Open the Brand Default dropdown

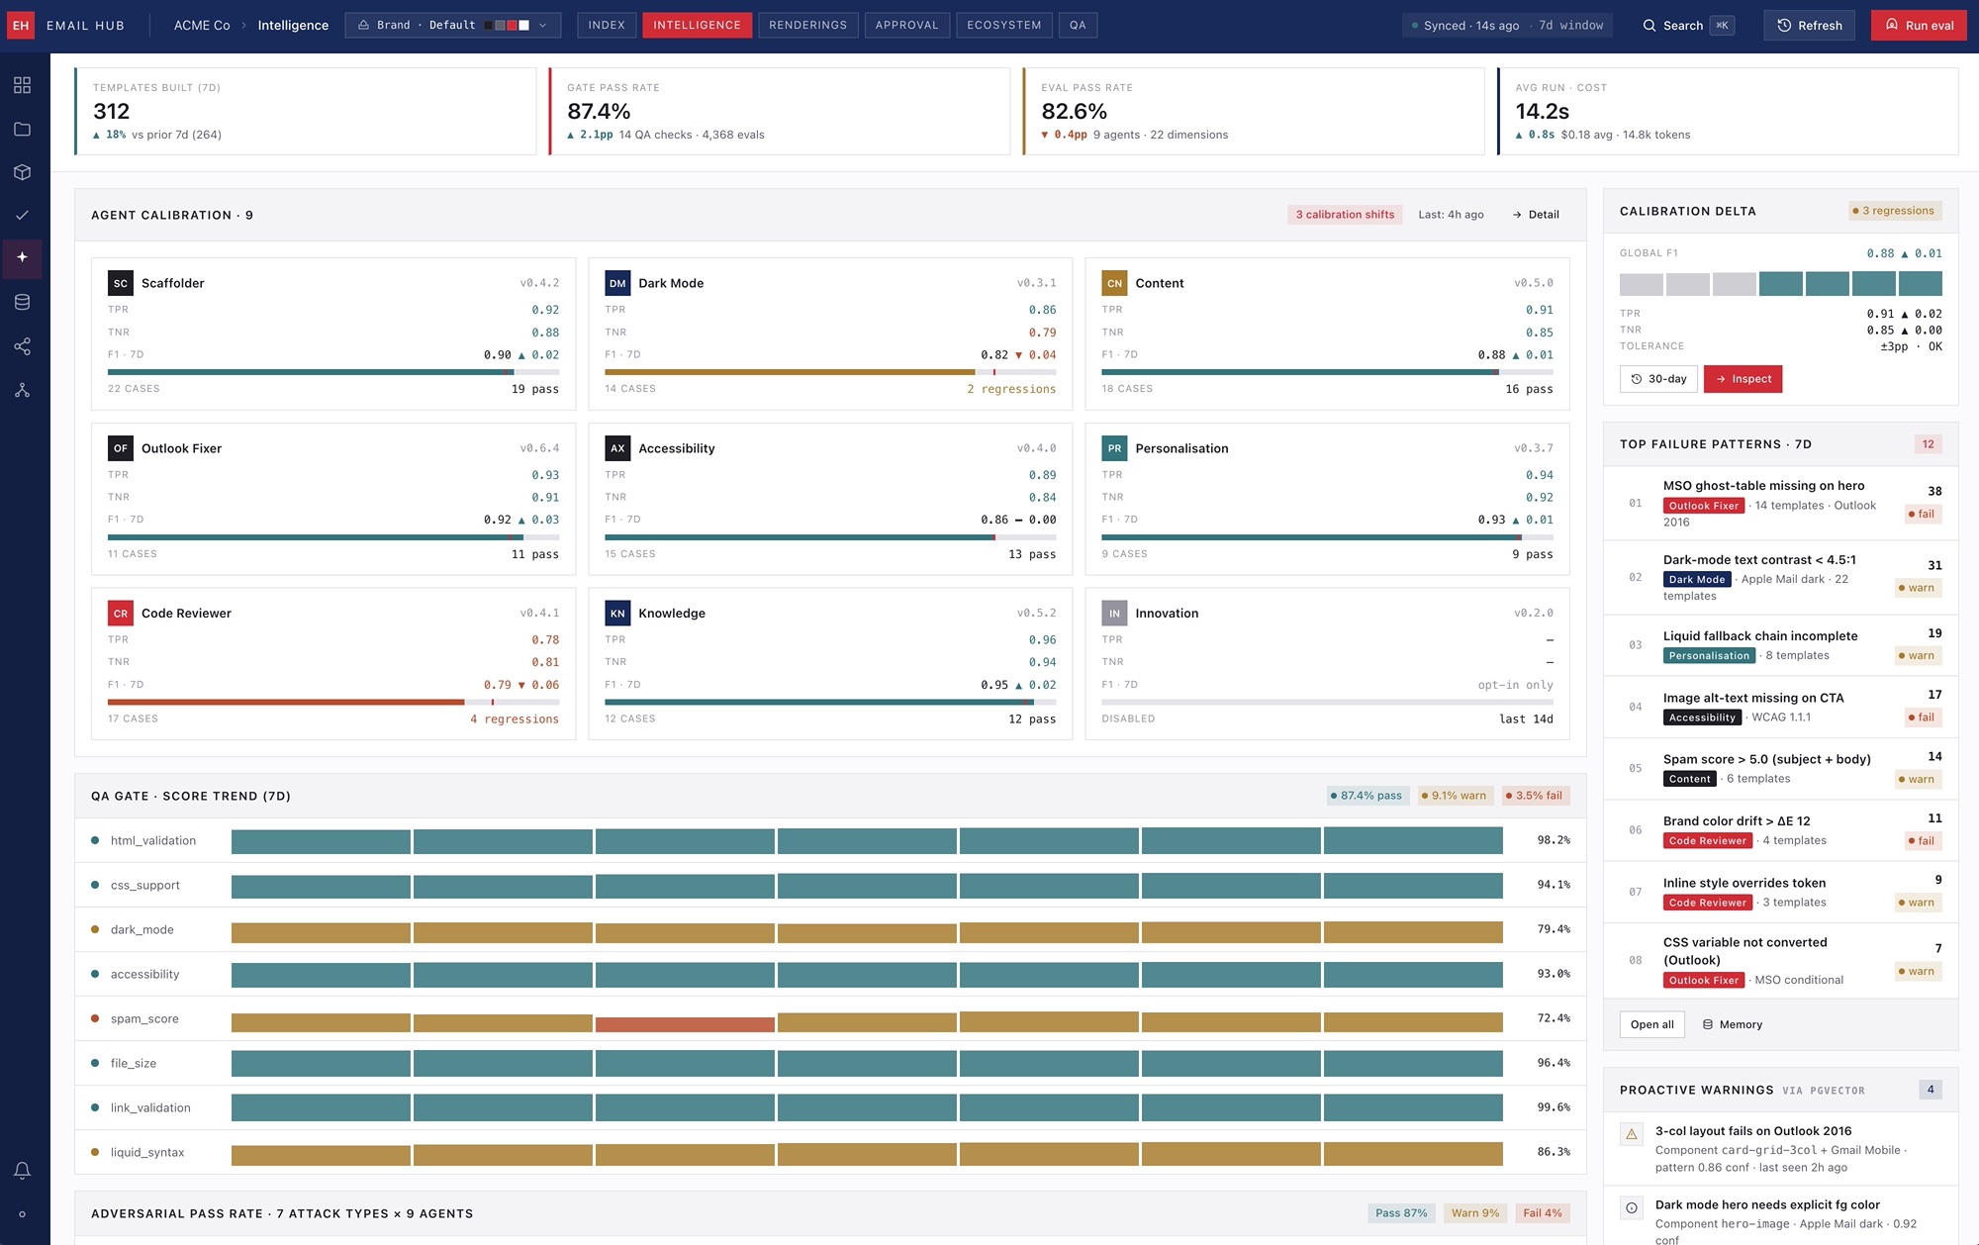coord(452,25)
